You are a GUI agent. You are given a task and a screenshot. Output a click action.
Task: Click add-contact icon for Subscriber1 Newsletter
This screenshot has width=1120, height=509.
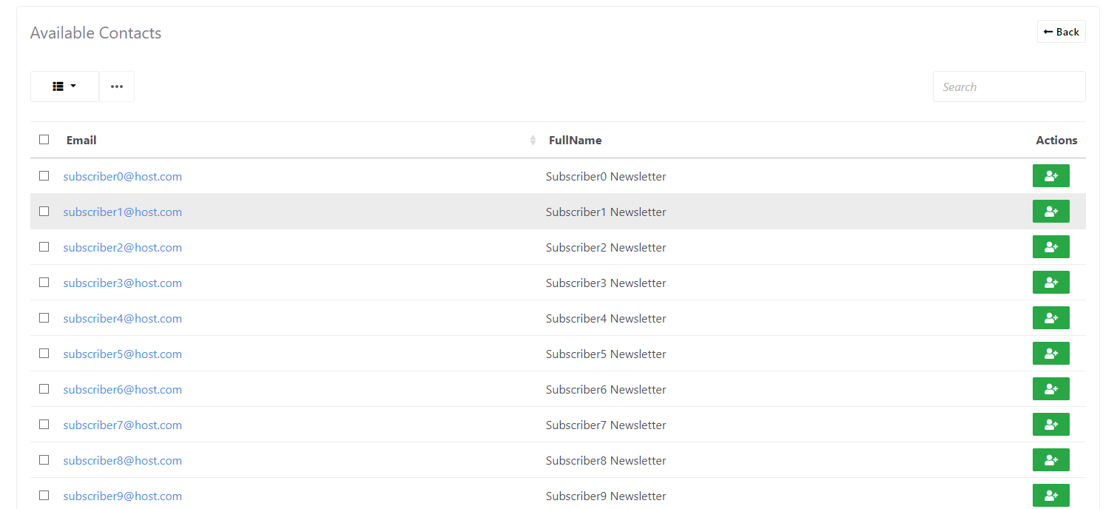(1050, 212)
